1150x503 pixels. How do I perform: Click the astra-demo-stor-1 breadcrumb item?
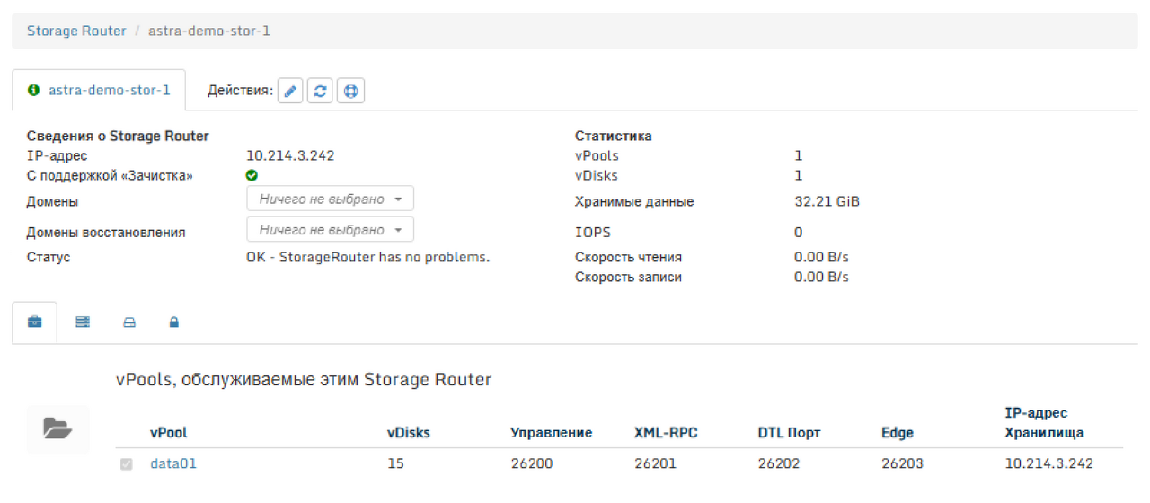209,31
